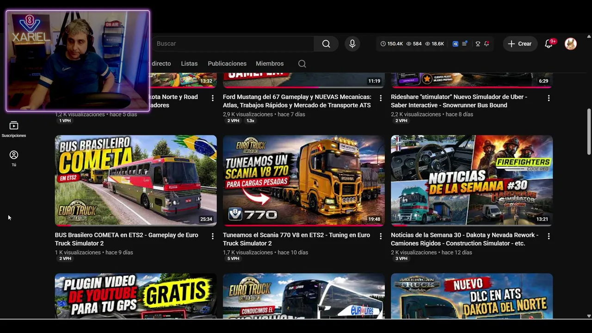Open options for Scania 770 V8 video
The width and height of the screenshot is (592, 333).
click(x=381, y=236)
